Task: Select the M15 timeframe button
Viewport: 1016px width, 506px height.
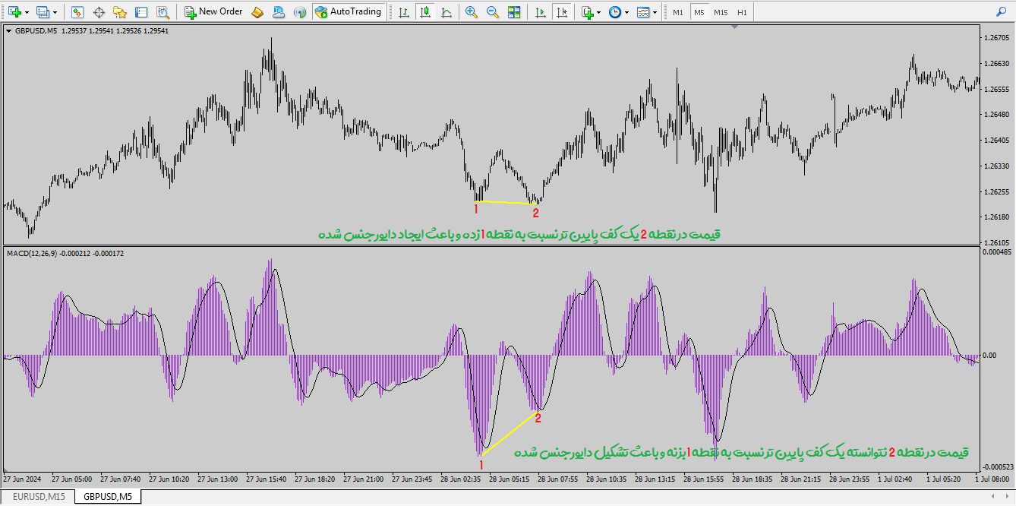Action: [721, 12]
